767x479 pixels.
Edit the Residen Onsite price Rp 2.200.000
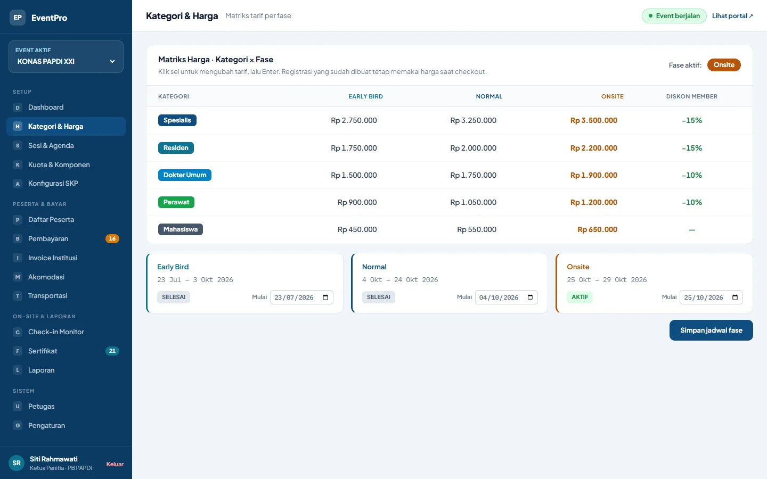(x=593, y=148)
